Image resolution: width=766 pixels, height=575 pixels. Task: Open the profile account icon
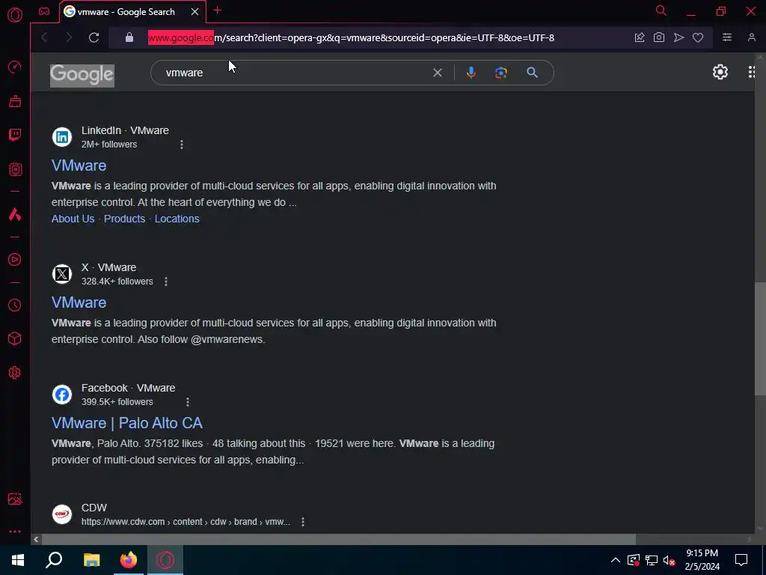pyautogui.click(x=752, y=37)
